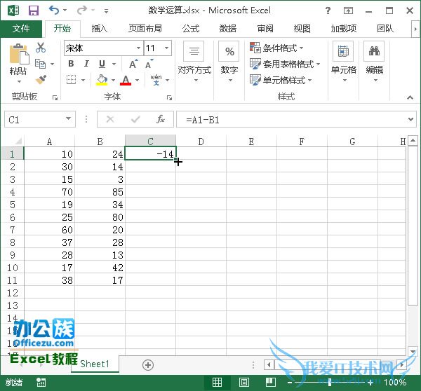421x391 pixels.
Task: Expand the font size dropdown
Action: pyautogui.click(x=167, y=48)
